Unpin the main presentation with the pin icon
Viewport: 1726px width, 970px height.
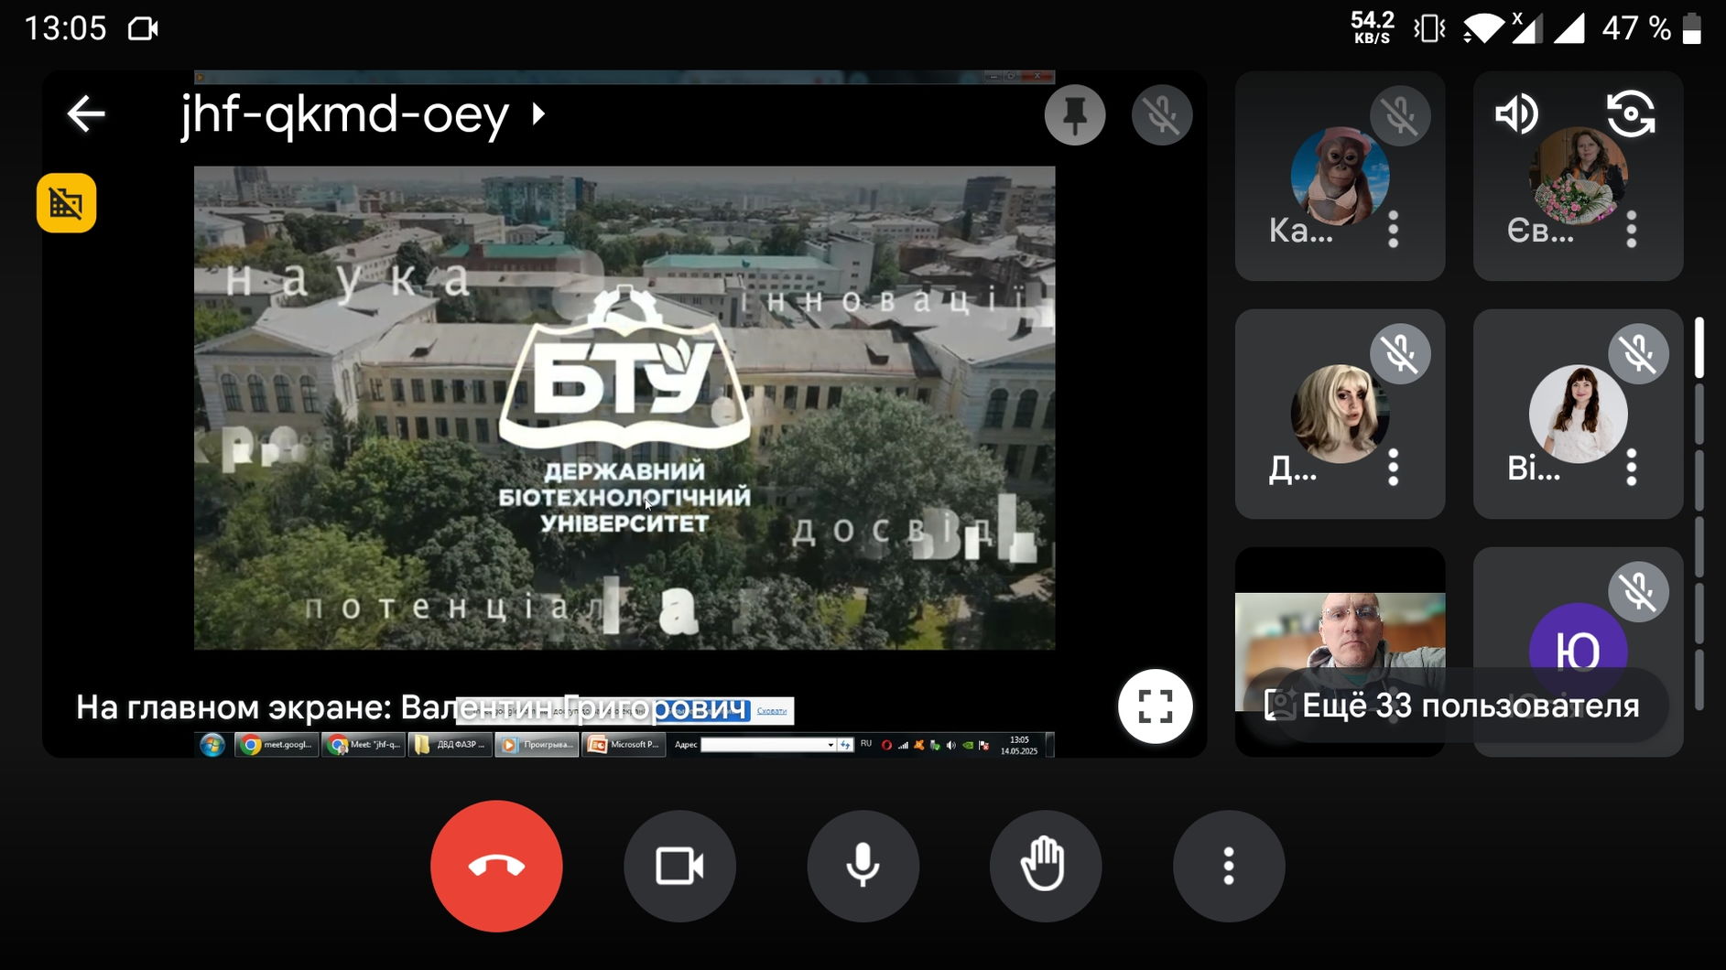tap(1075, 115)
